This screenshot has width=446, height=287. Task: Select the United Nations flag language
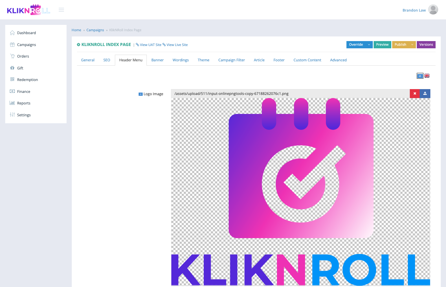pyautogui.click(x=420, y=76)
